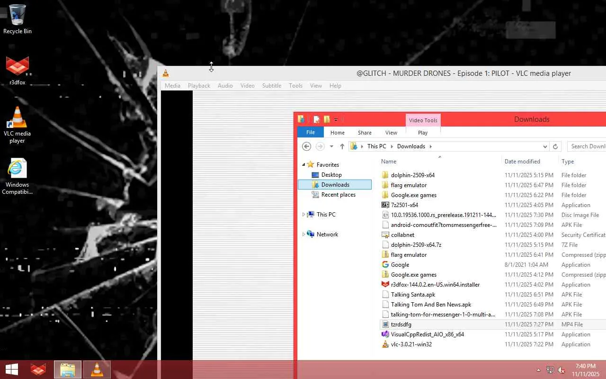The height and width of the screenshot is (379, 606).
Task: Select Downloads in the navigation pane
Action: pos(335,185)
